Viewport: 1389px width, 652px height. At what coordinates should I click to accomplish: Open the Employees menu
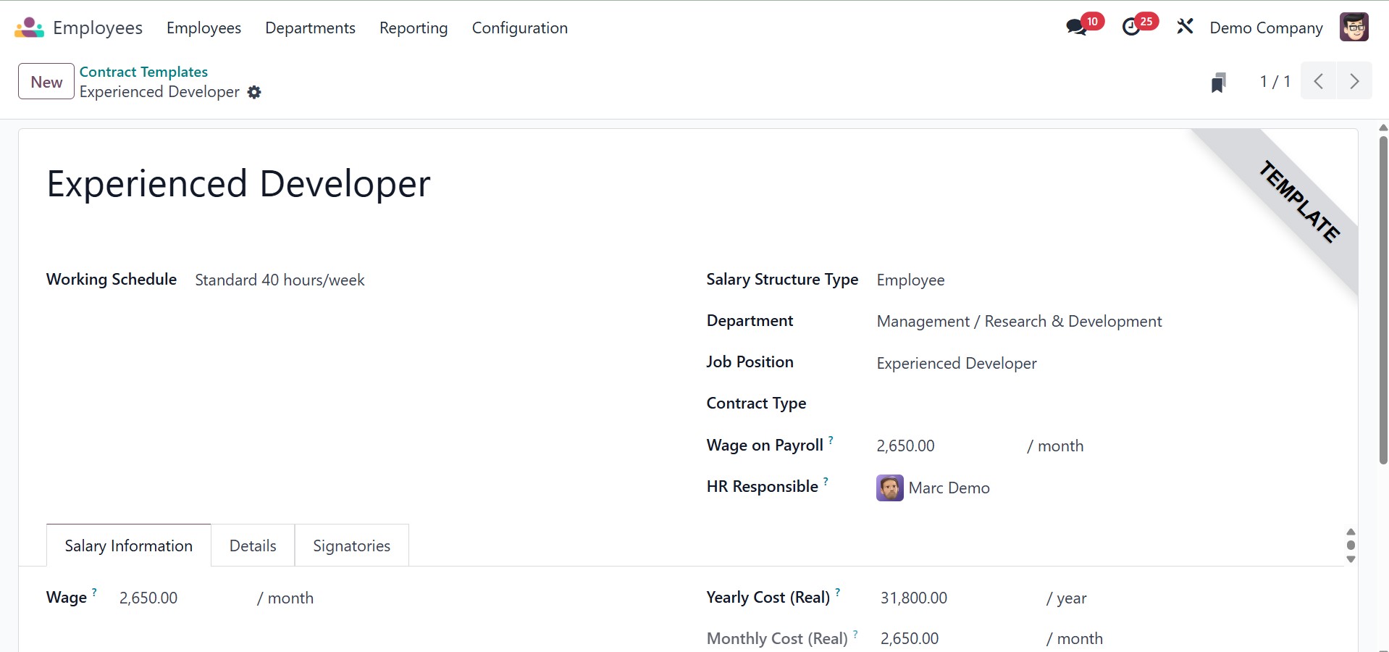click(203, 28)
